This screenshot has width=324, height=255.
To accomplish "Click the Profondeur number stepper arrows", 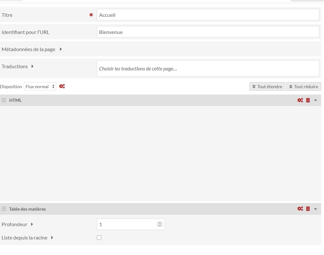I will pos(160,224).
